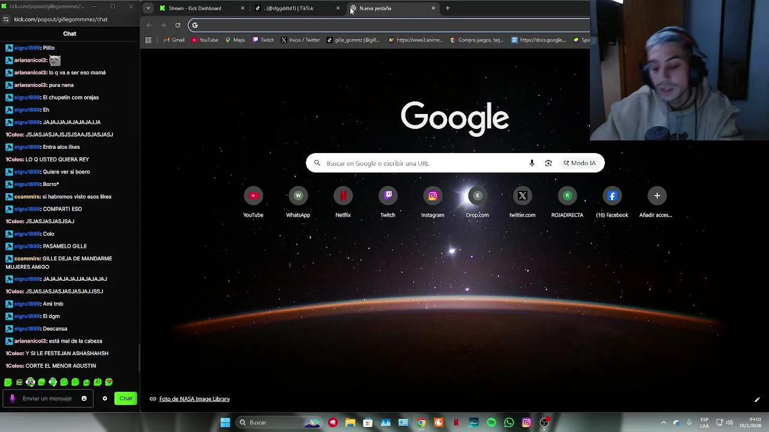Open the Inicio / Twitter bookmark

[x=300, y=40]
